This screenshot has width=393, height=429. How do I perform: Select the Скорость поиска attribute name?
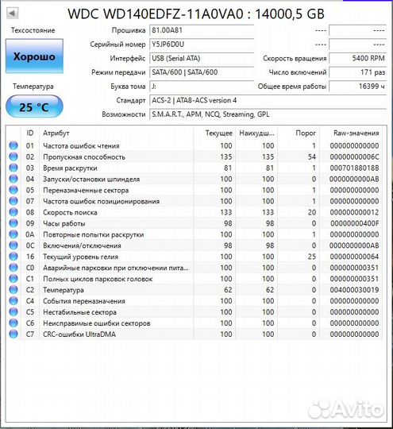pos(70,212)
